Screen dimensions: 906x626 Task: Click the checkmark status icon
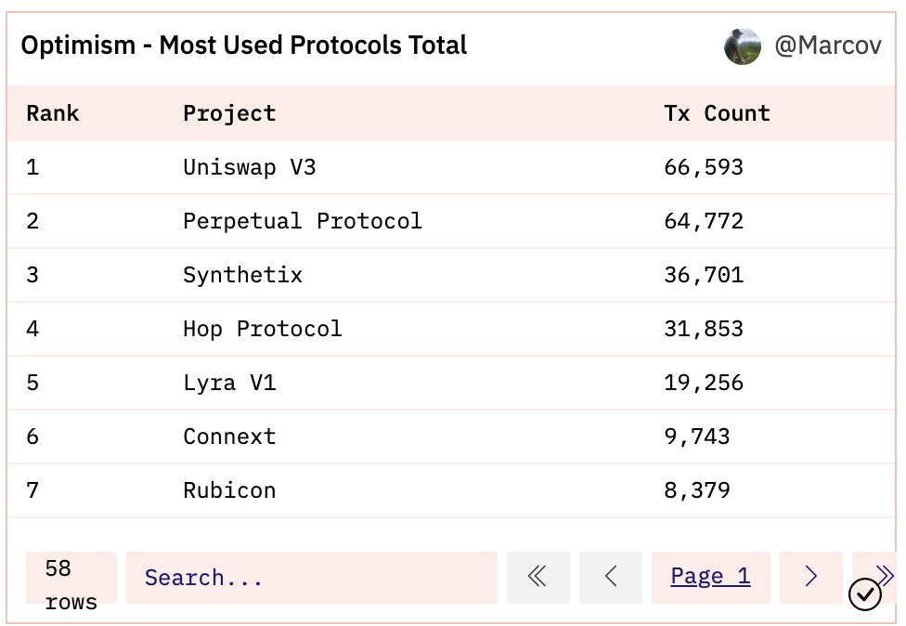tap(865, 594)
